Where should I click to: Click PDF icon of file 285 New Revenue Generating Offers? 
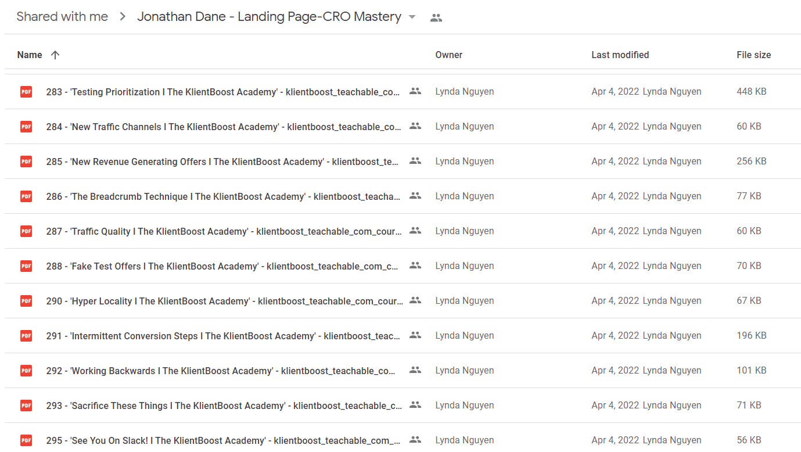tap(26, 162)
